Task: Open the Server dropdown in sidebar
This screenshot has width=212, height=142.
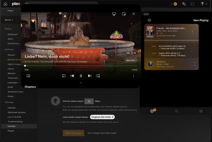Action: click(9, 20)
